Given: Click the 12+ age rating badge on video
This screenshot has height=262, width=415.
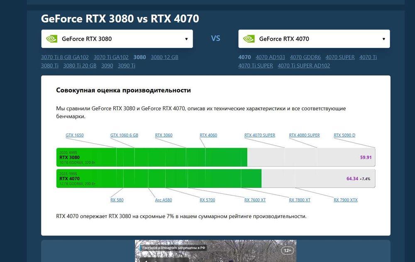Looking at the screenshot, I should 288,250.
